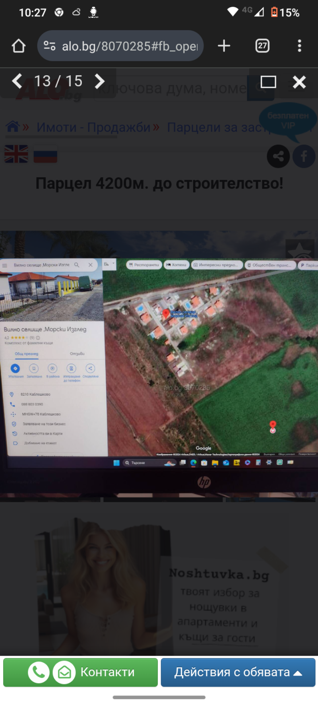Tap the site info icon in address bar

pyautogui.click(x=50, y=46)
